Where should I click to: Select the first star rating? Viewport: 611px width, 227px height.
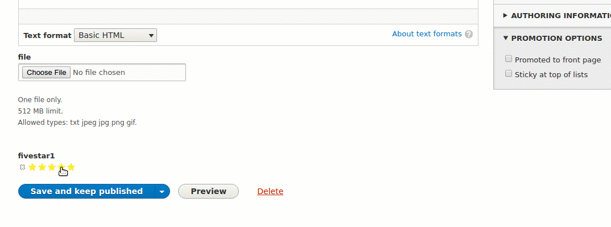pyautogui.click(x=32, y=167)
